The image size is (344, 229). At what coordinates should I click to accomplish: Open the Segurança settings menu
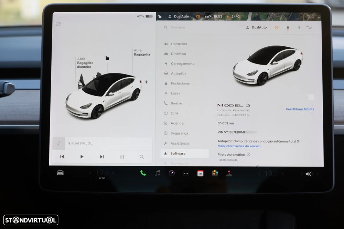(x=176, y=133)
